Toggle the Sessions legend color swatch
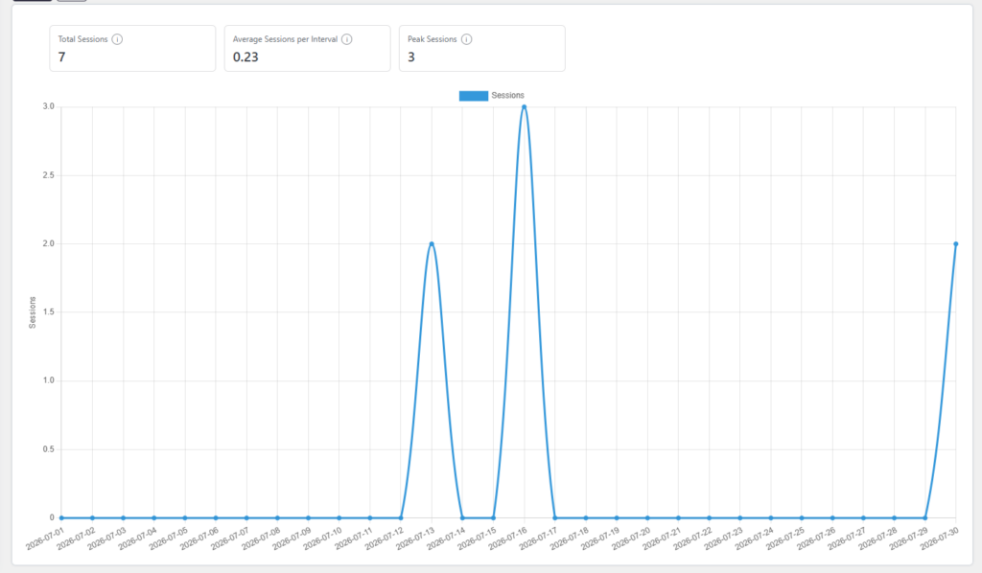This screenshot has height=573, width=982. [474, 96]
